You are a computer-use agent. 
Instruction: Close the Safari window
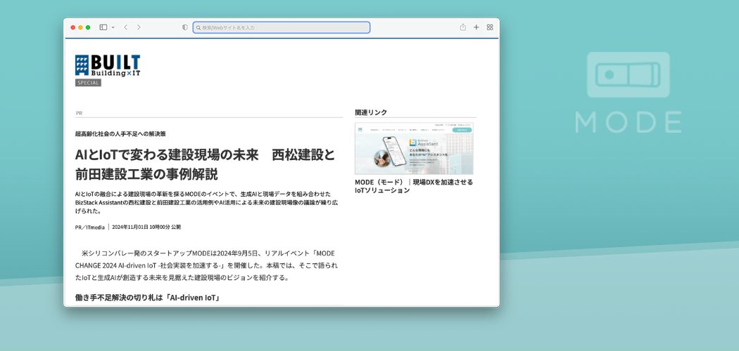[72, 27]
